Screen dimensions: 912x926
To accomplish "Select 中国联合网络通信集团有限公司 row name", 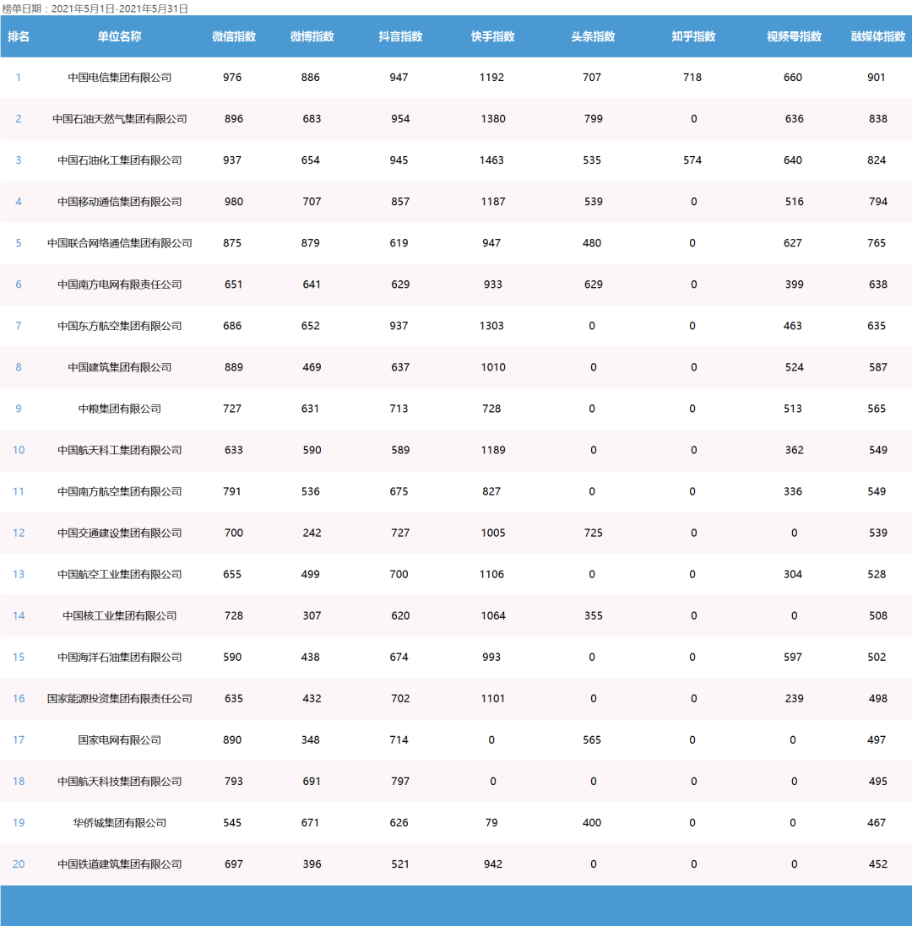I will click(x=119, y=243).
